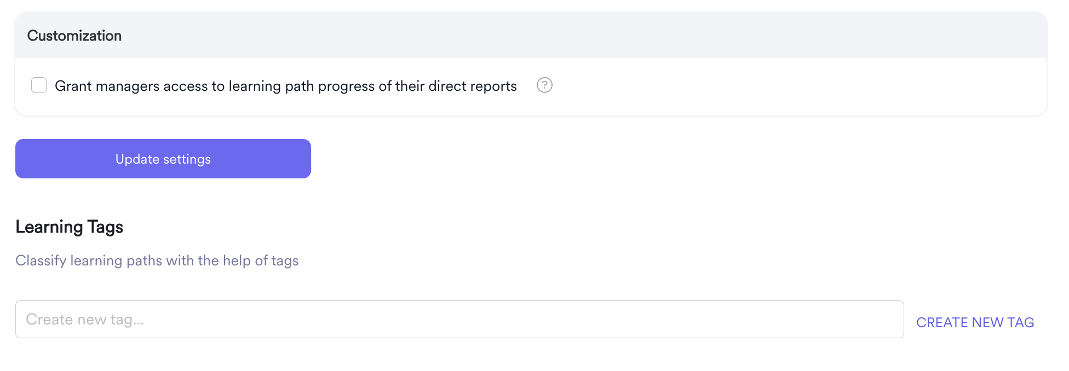Click the 'Grant managers access' label text
This screenshot has height=371, width=1069.
(286, 86)
